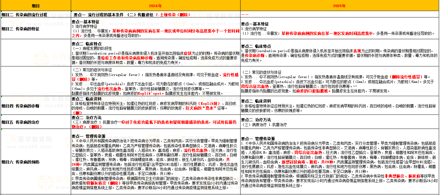This screenshot has height=195, width=440.
Task: Click the 细目 column header
Action: 36,6
